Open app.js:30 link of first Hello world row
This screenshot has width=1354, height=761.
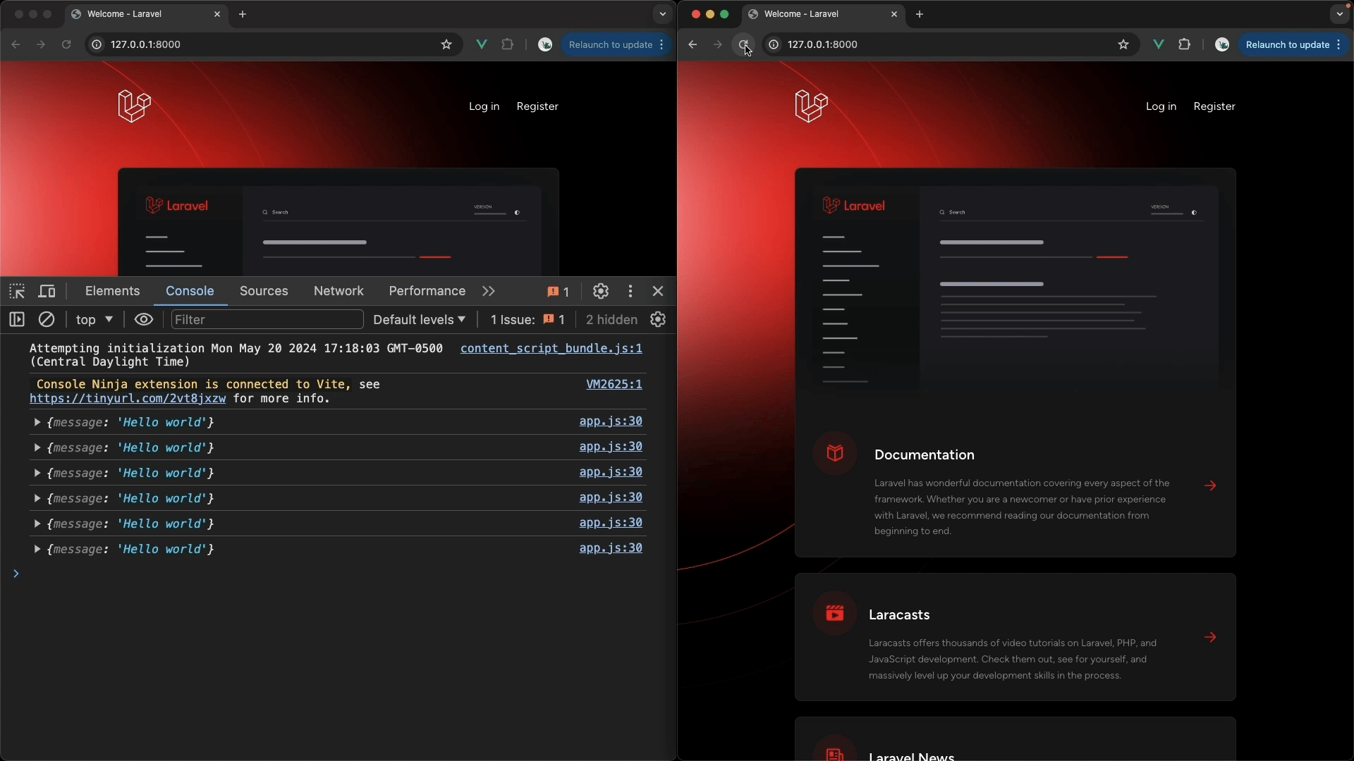pyautogui.click(x=611, y=421)
